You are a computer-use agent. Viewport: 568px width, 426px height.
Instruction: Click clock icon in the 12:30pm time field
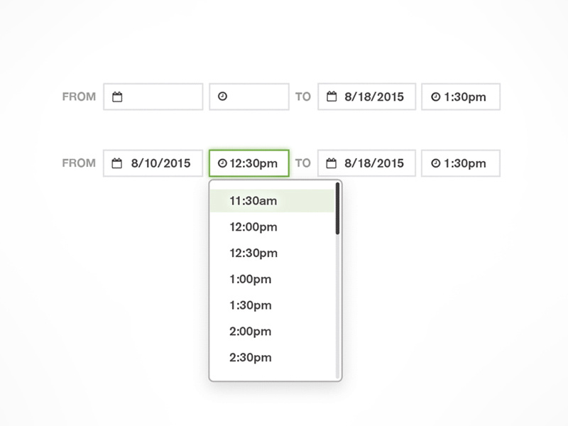click(222, 163)
